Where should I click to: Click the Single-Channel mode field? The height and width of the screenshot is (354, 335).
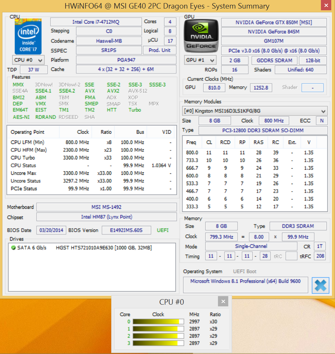(251, 246)
